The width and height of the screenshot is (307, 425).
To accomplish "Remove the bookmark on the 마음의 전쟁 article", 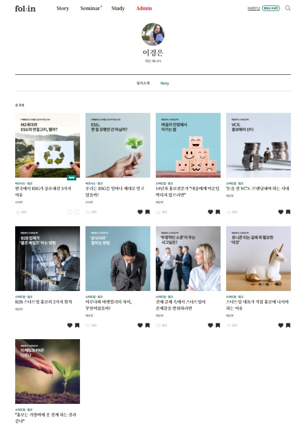I will (x=218, y=212).
